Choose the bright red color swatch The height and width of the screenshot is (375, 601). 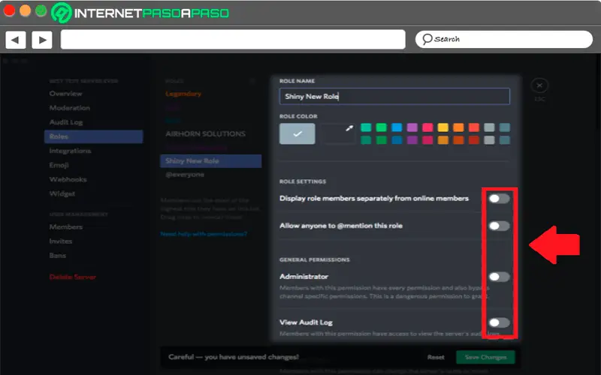point(474,127)
